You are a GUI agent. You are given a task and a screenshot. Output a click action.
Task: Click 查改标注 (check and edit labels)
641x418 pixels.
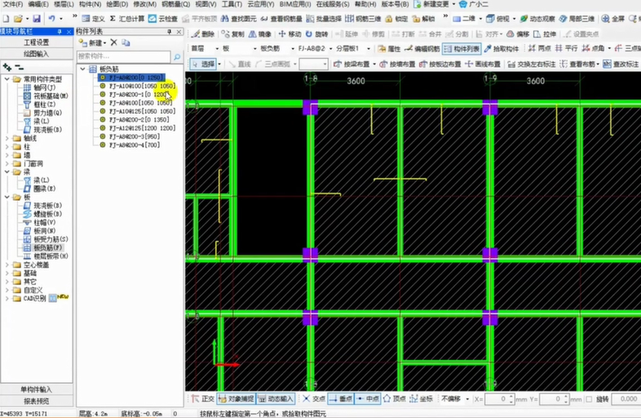(x=621, y=64)
